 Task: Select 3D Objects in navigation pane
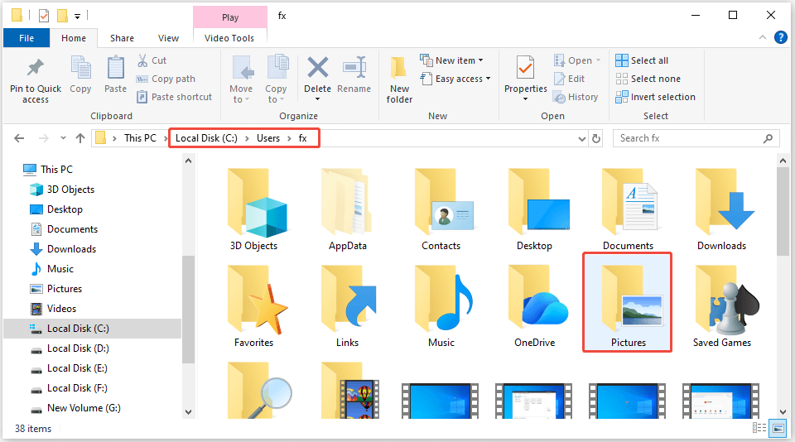click(70, 189)
